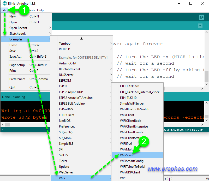
Task: Select Print in the File menu
Action: click(26, 71)
